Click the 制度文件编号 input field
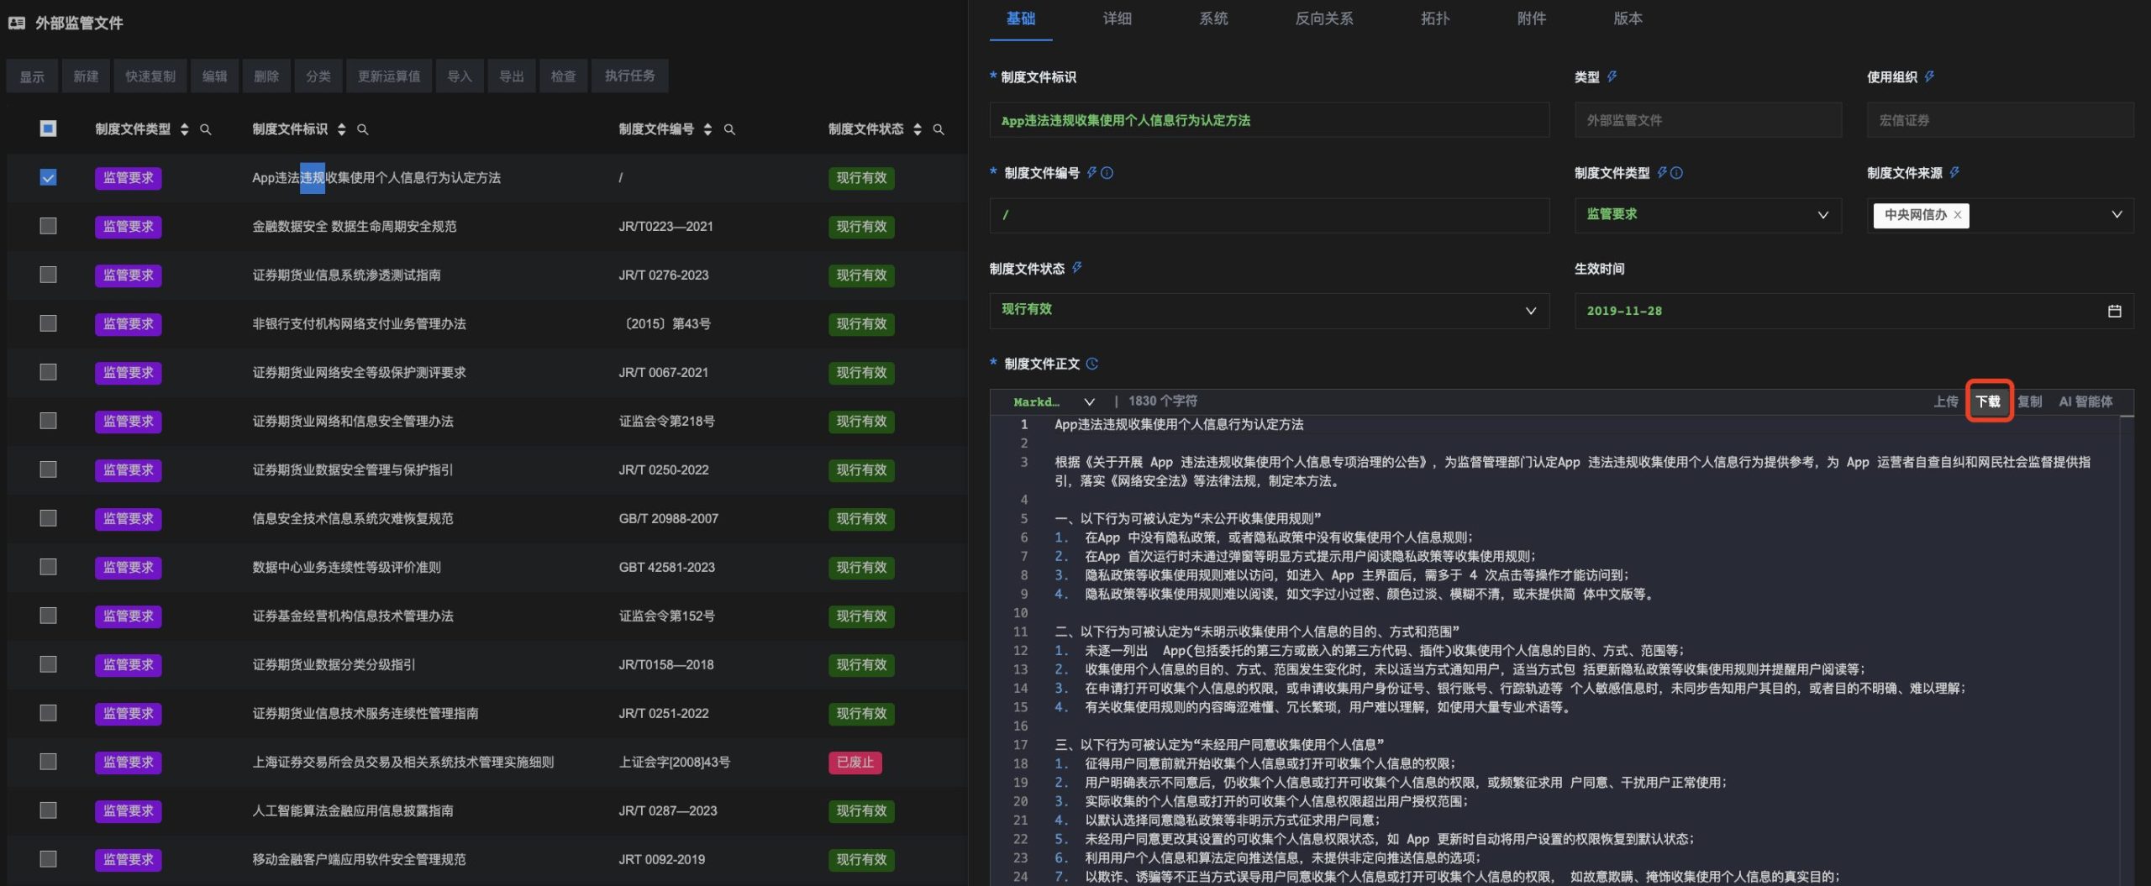Viewport: 2151px width, 886px height. tap(1269, 215)
